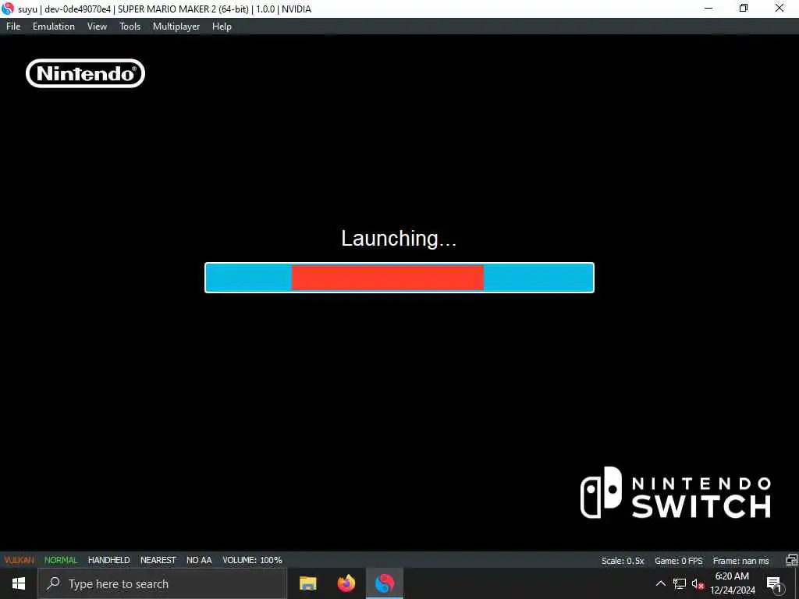Screen dimensions: 799x599
Task: Open the Help menu
Action: tap(222, 27)
